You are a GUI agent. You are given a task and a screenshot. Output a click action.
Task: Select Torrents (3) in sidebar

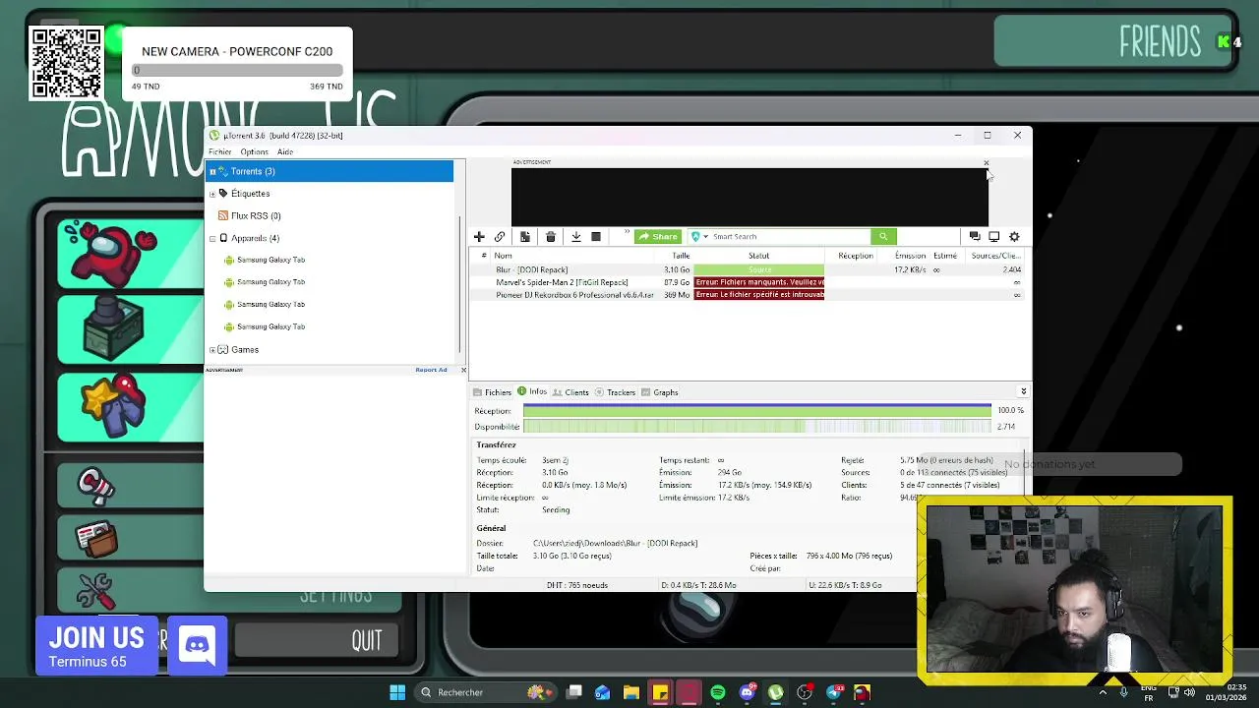pyautogui.click(x=330, y=171)
